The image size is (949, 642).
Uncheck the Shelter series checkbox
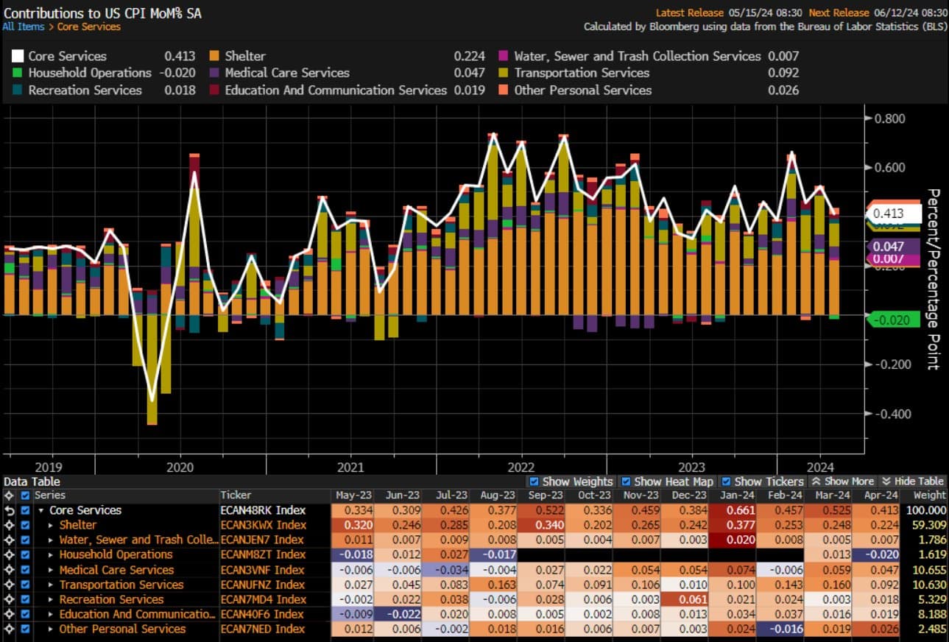(25, 525)
